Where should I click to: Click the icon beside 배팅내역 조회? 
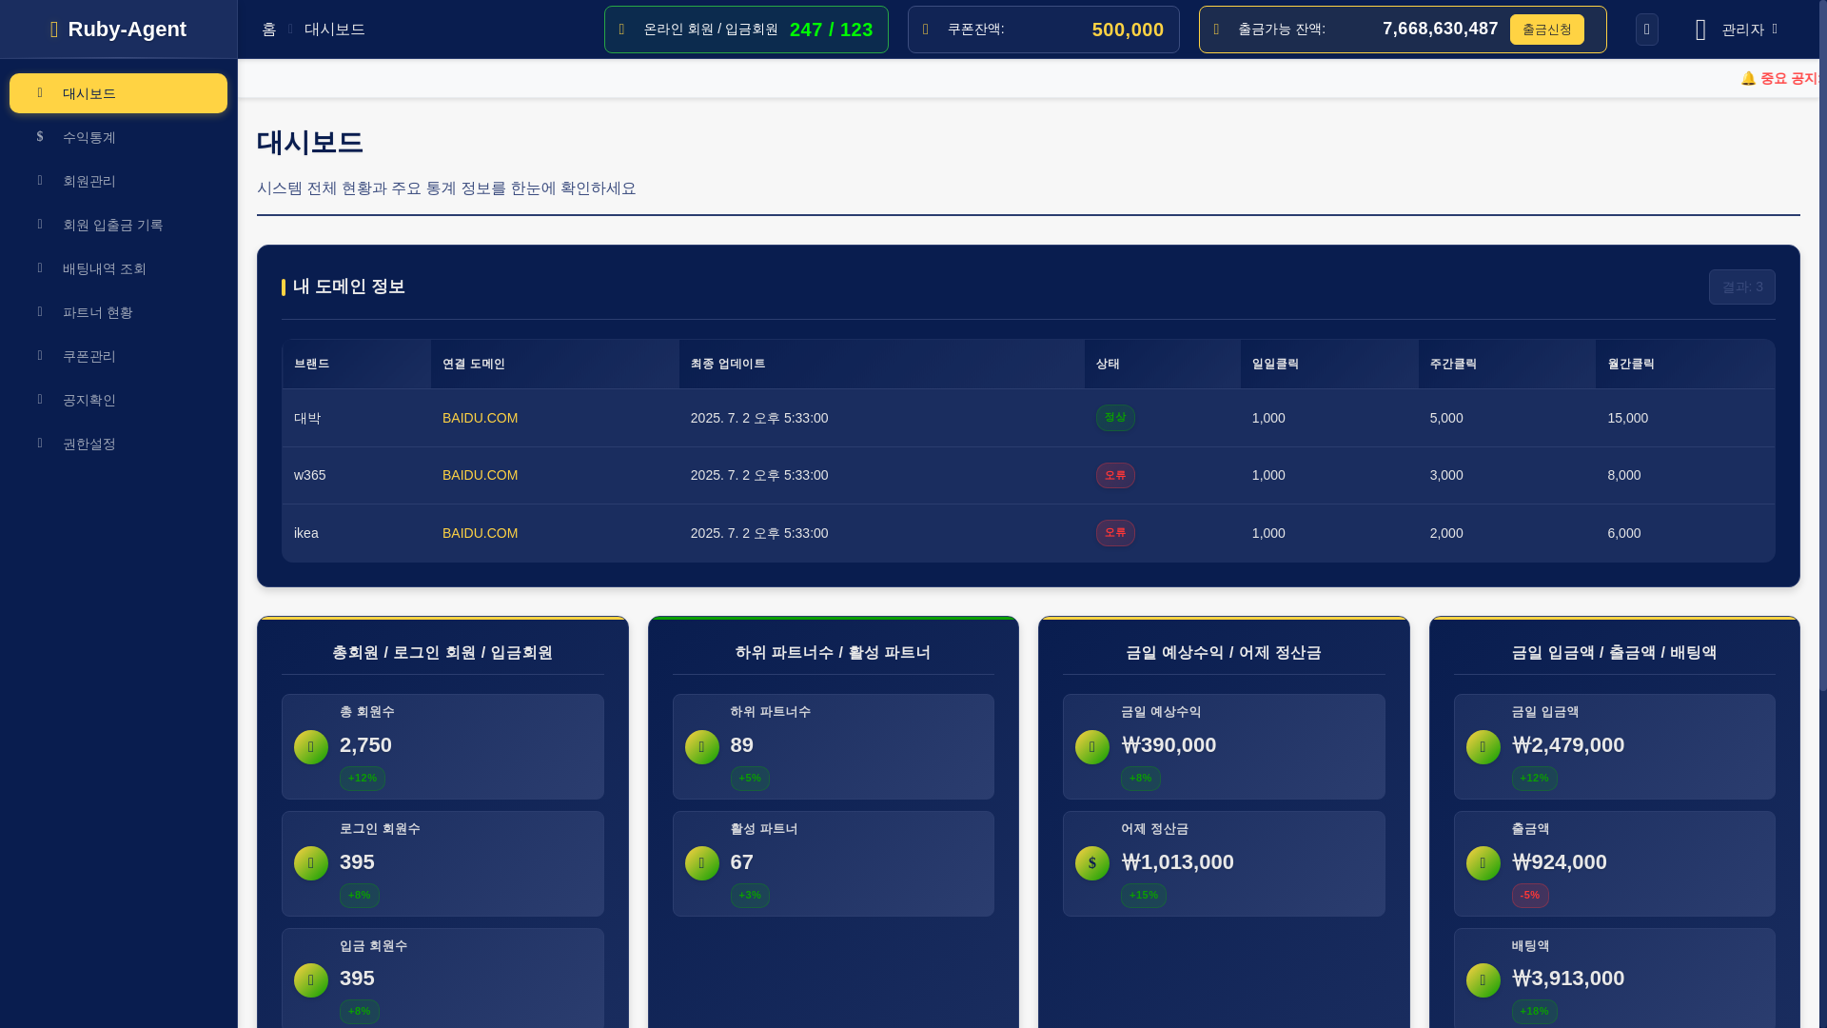[x=40, y=268]
